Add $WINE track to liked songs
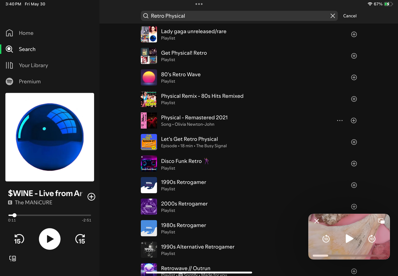 91,197
